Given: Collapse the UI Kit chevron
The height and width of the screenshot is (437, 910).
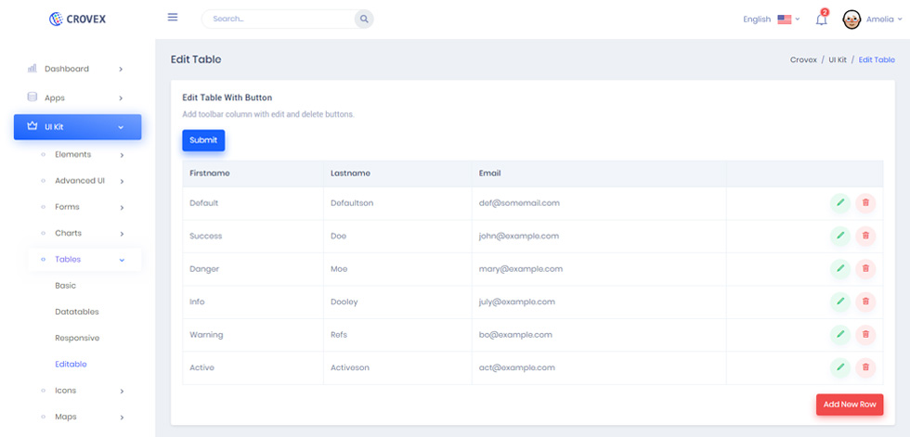Looking at the screenshot, I should (x=121, y=127).
